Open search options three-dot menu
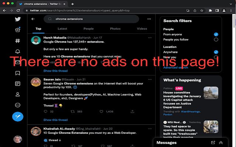The height and width of the screenshot is (147, 236). point(149,19)
